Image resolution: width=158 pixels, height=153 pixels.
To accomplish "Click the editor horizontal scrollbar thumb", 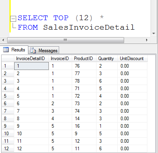I will click(65, 40).
